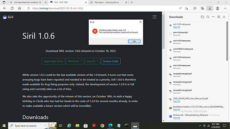Click the OK button in Error dialog

pyautogui.click(x=134, y=41)
